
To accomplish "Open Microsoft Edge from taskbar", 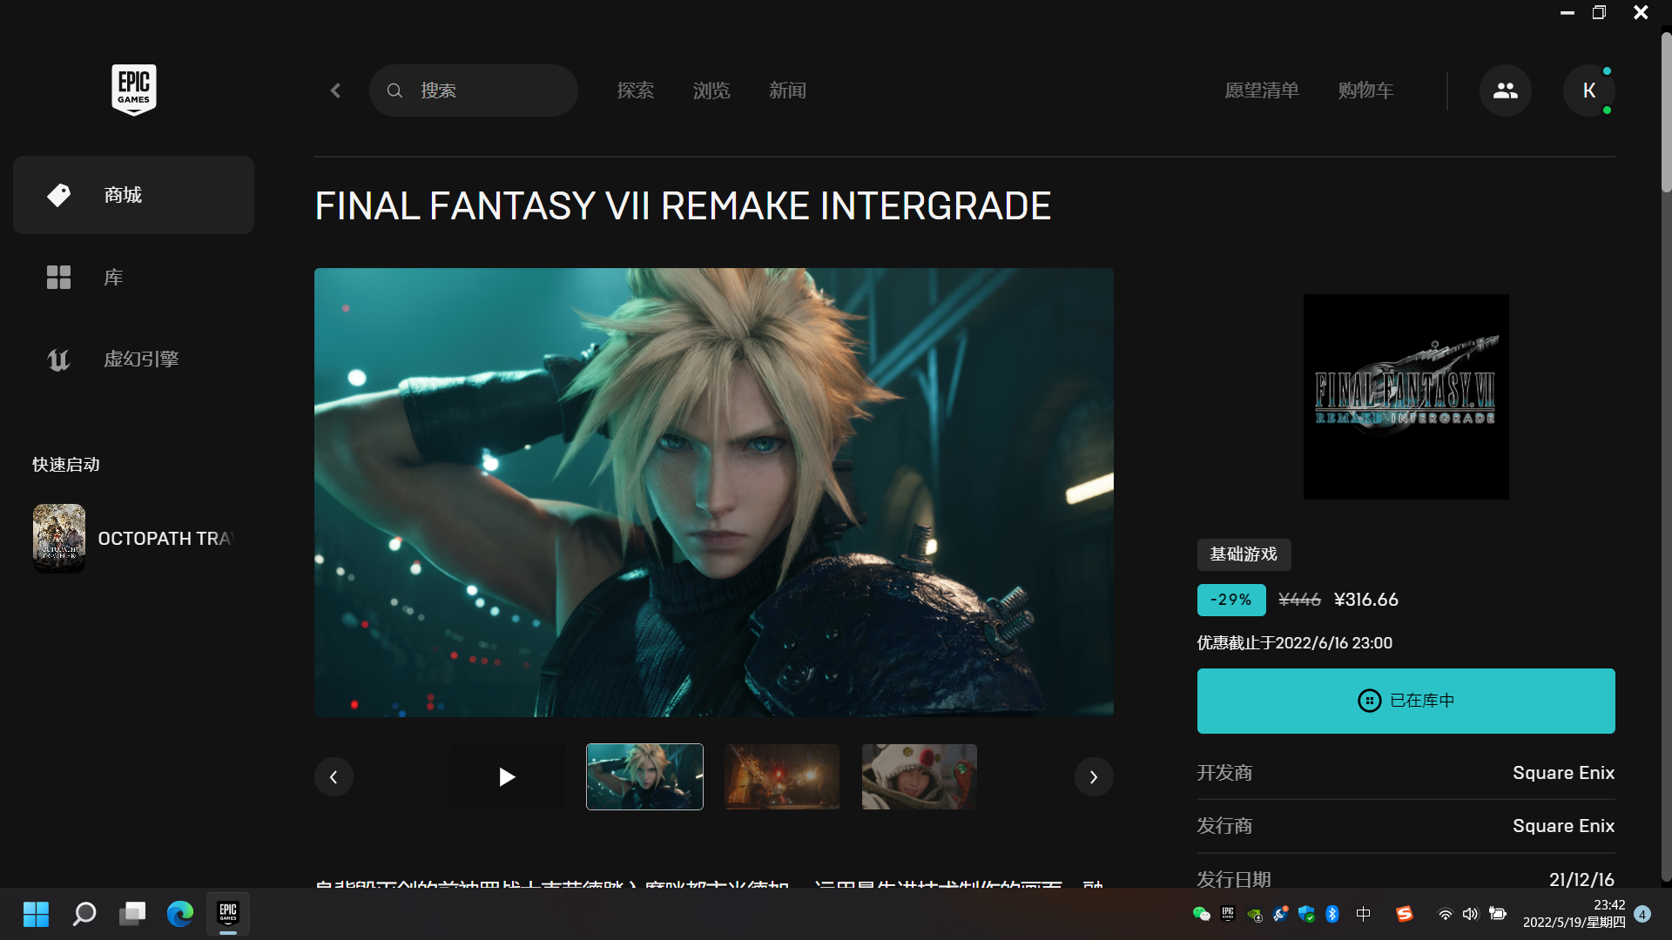I will pos(180,914).
